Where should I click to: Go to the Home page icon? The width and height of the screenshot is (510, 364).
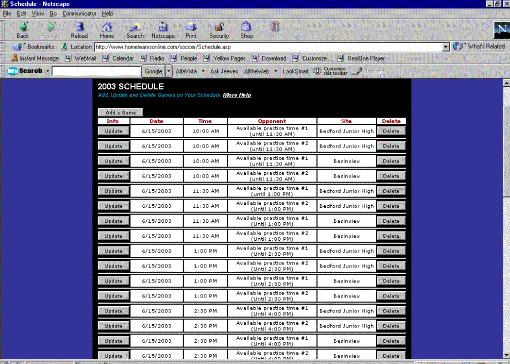tap(107, 30)
